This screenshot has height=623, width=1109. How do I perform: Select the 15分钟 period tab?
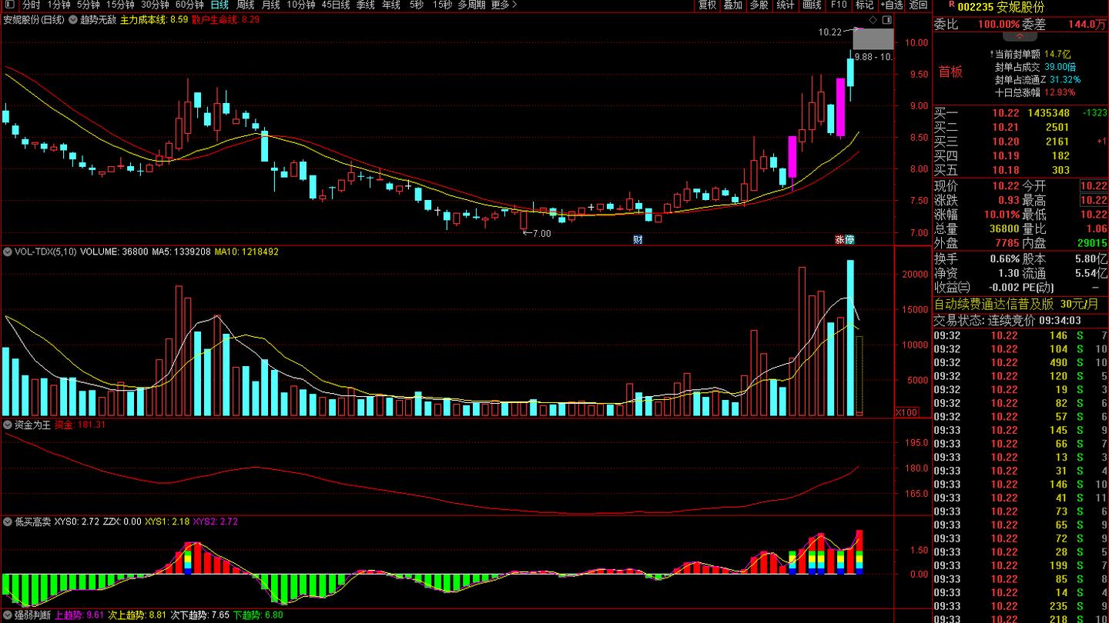[x=119, y=5]
